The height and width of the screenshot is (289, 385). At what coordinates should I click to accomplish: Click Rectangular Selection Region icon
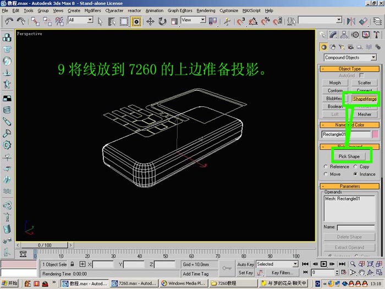pos(124,21)
